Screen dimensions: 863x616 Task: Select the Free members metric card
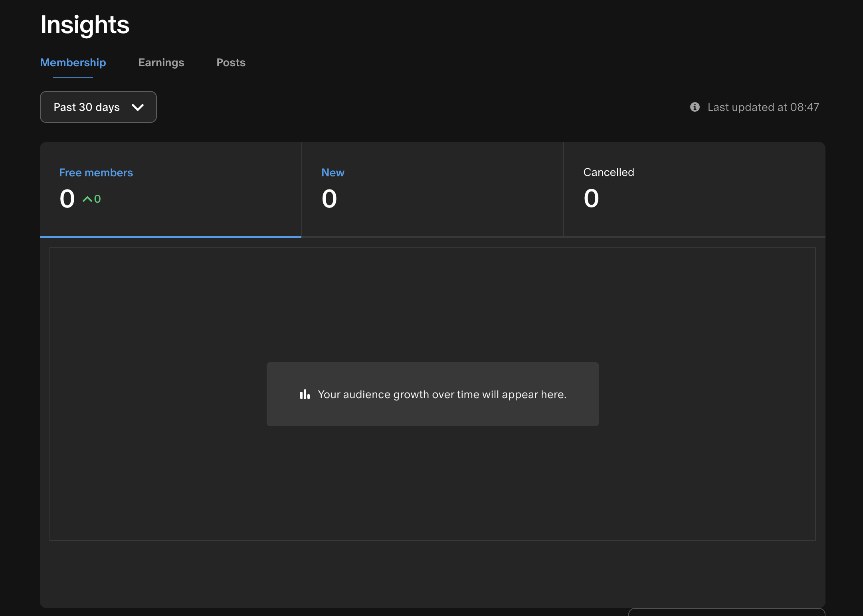[x=170, y=190]
